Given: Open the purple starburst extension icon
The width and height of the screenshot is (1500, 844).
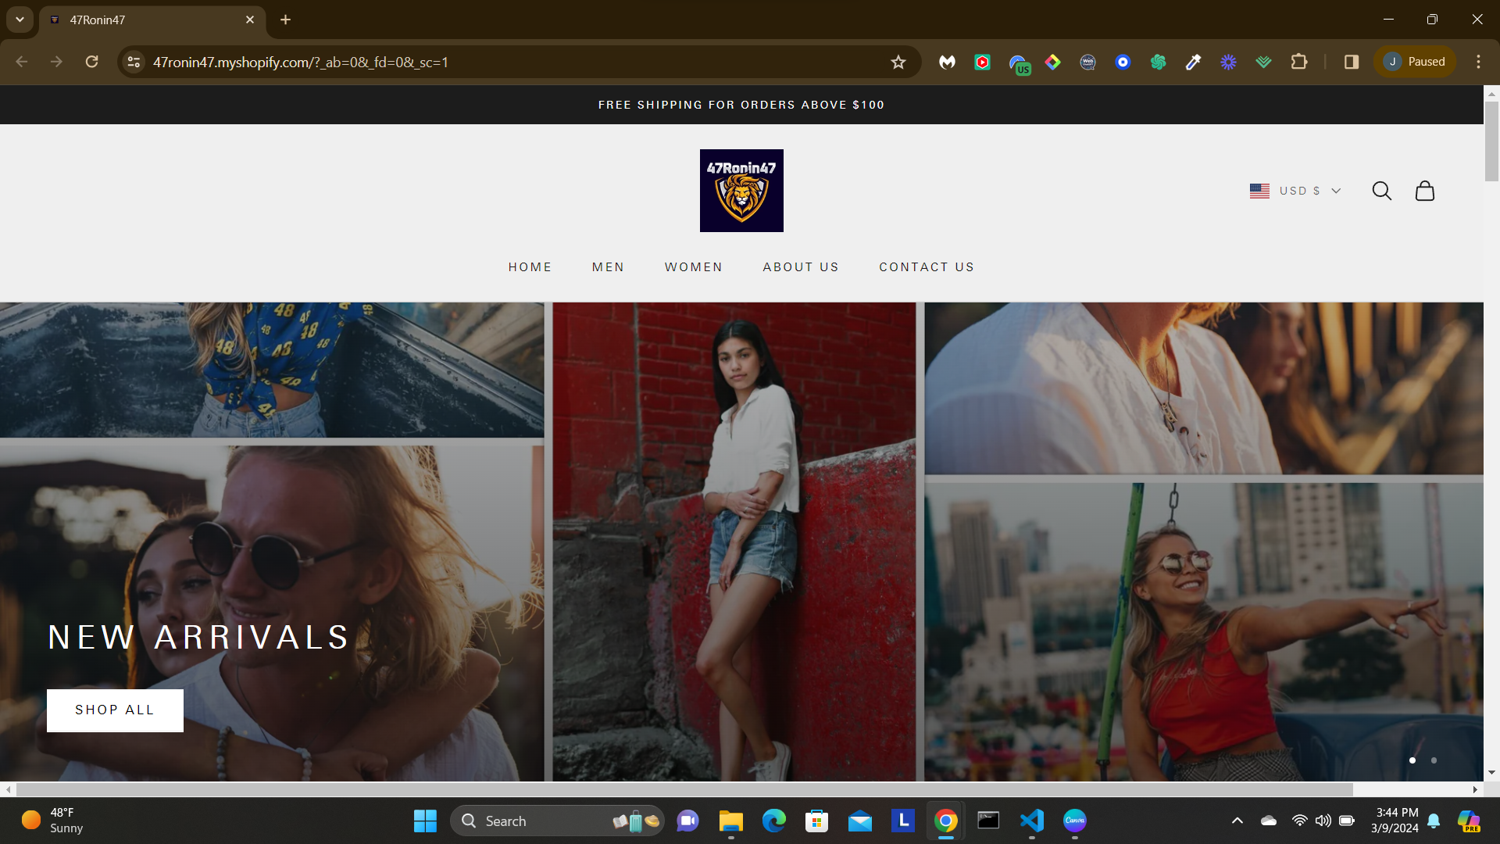Looking at the screenshot, I should coord(1229,62).
